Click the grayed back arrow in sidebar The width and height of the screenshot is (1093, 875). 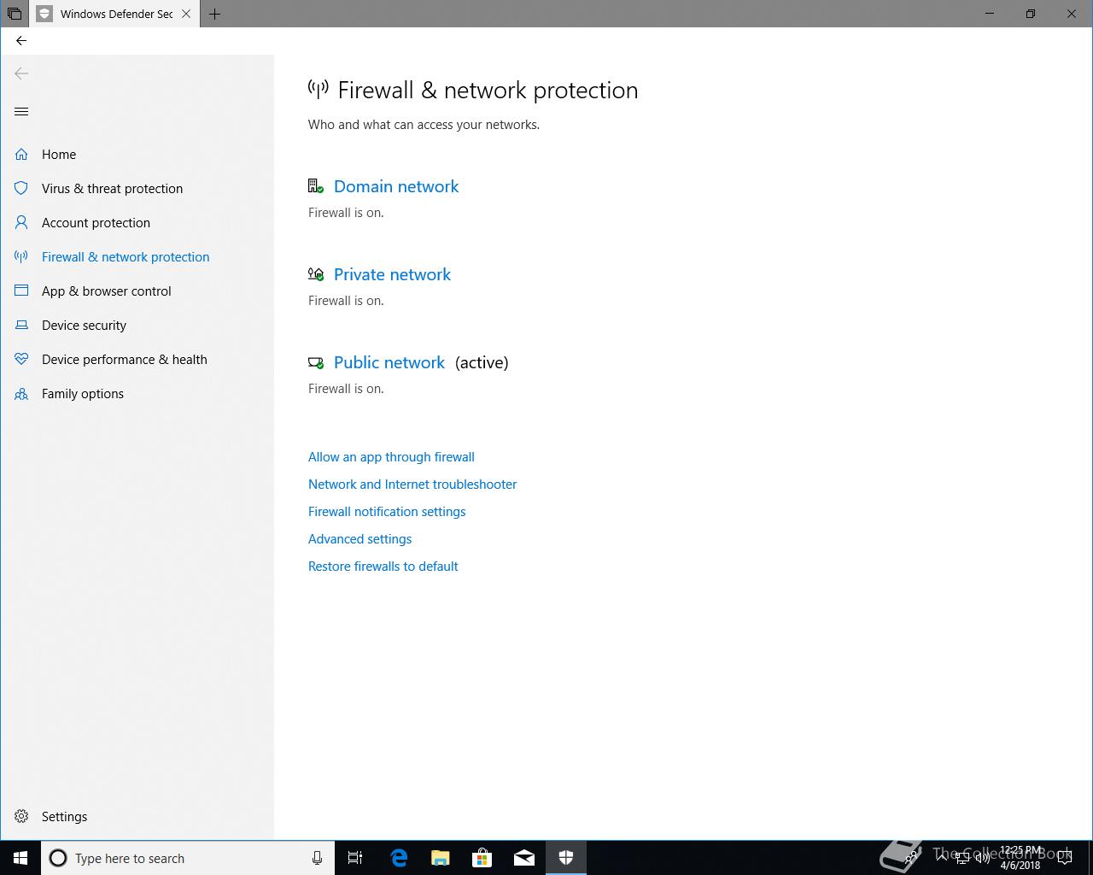click(21, 73)
